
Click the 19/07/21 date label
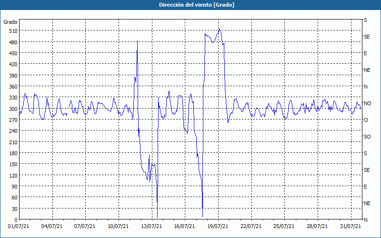(x=218, y=227)
